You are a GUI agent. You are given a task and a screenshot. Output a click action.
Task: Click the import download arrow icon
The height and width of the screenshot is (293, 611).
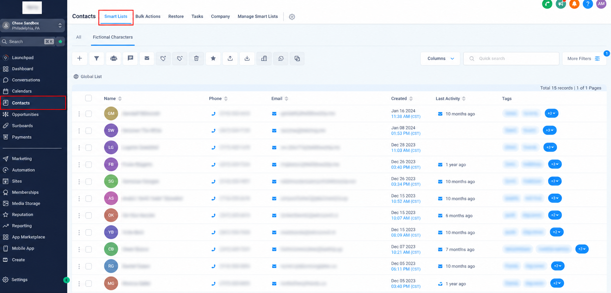click(x=247, y=58)
